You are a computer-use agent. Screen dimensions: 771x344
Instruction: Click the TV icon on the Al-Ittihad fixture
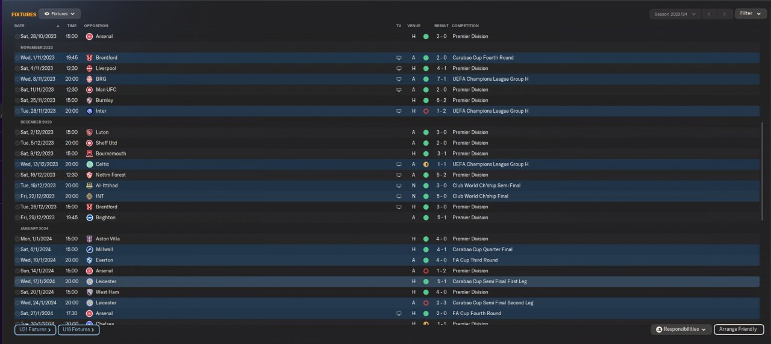coord(398,186)
